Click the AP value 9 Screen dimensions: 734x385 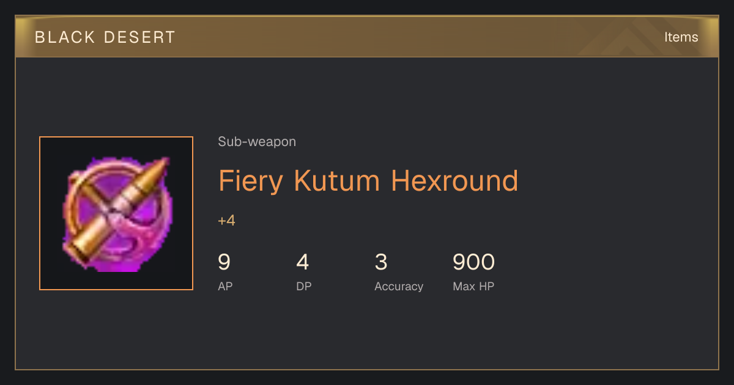coord(224,262)
